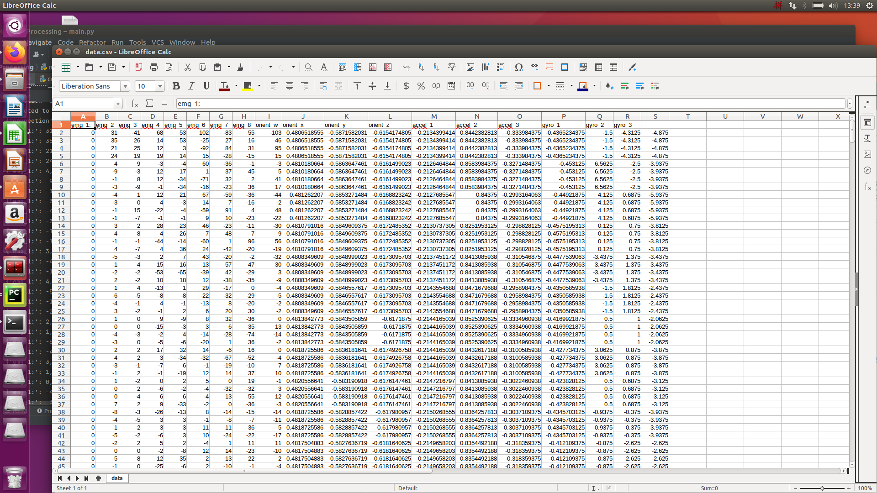
Task: Click the Insert Chart icon
Action: [x=485, y=67]
